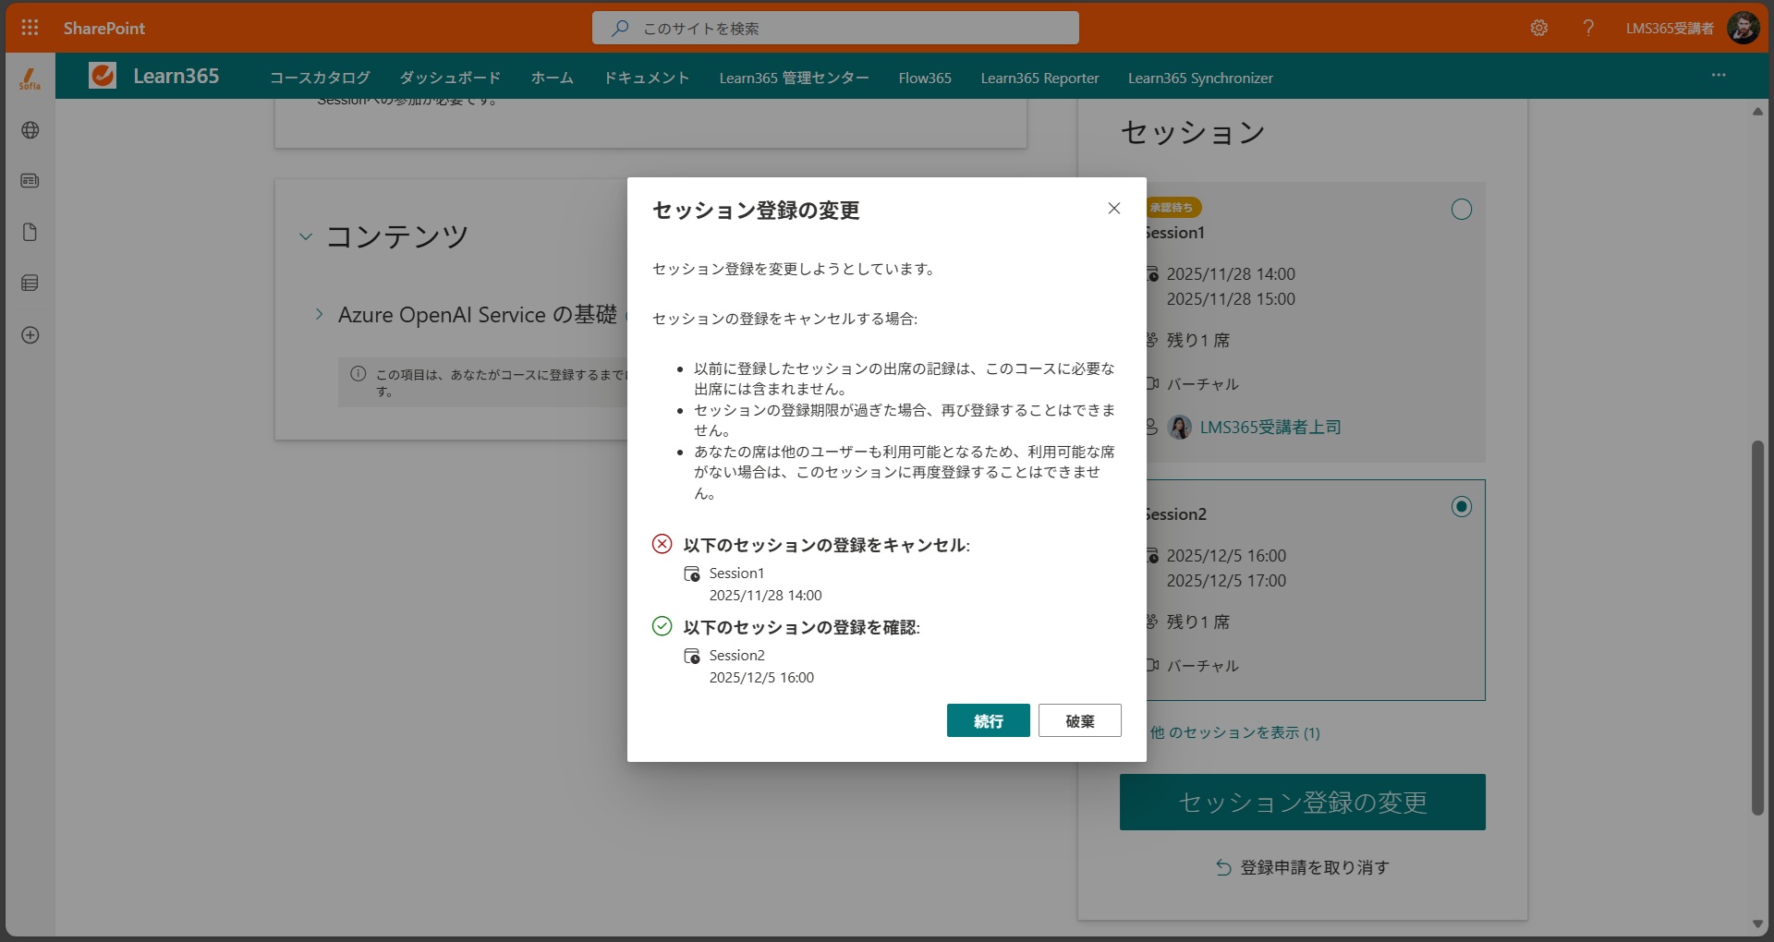Viewport: 1774px width, 942px height.
Task: Click the 破棄 button
Action: pyautogui.click(x=1080, y=720)
